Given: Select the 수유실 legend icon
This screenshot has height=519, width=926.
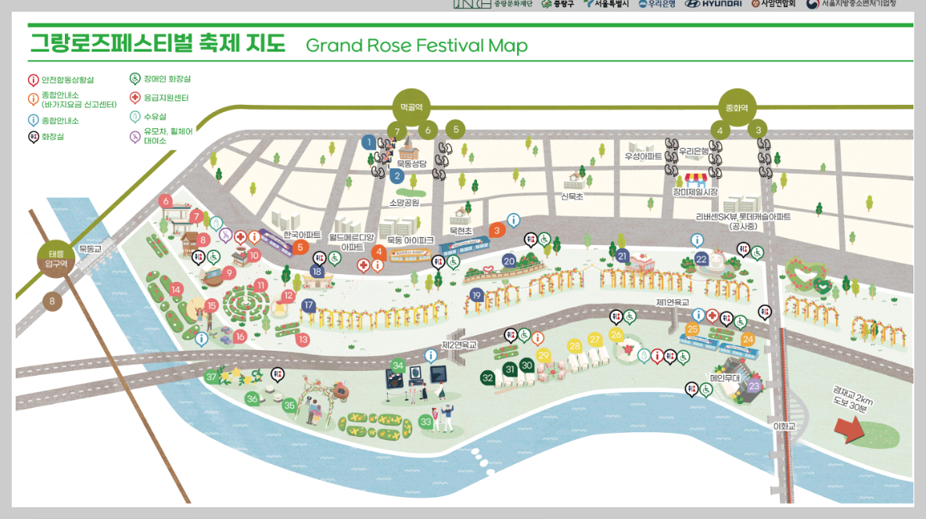Looking at the screenshot, I should pyautogui.click(x=135, y=117).
